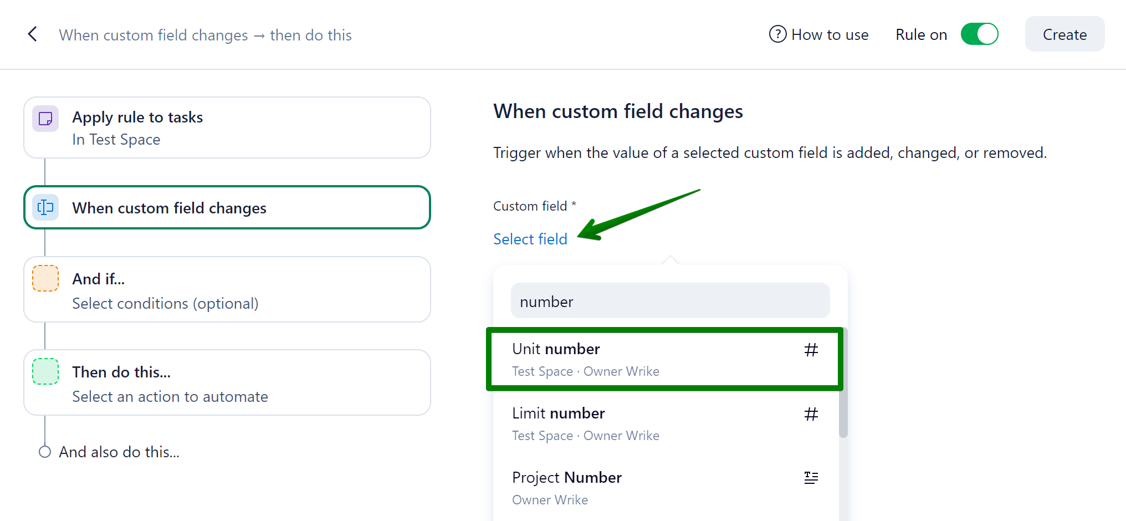Image resolution: width=1126 pixels, height=521 pixels.
Task: Click the purple task icon in Apply rule
Action: pos(45,119)
